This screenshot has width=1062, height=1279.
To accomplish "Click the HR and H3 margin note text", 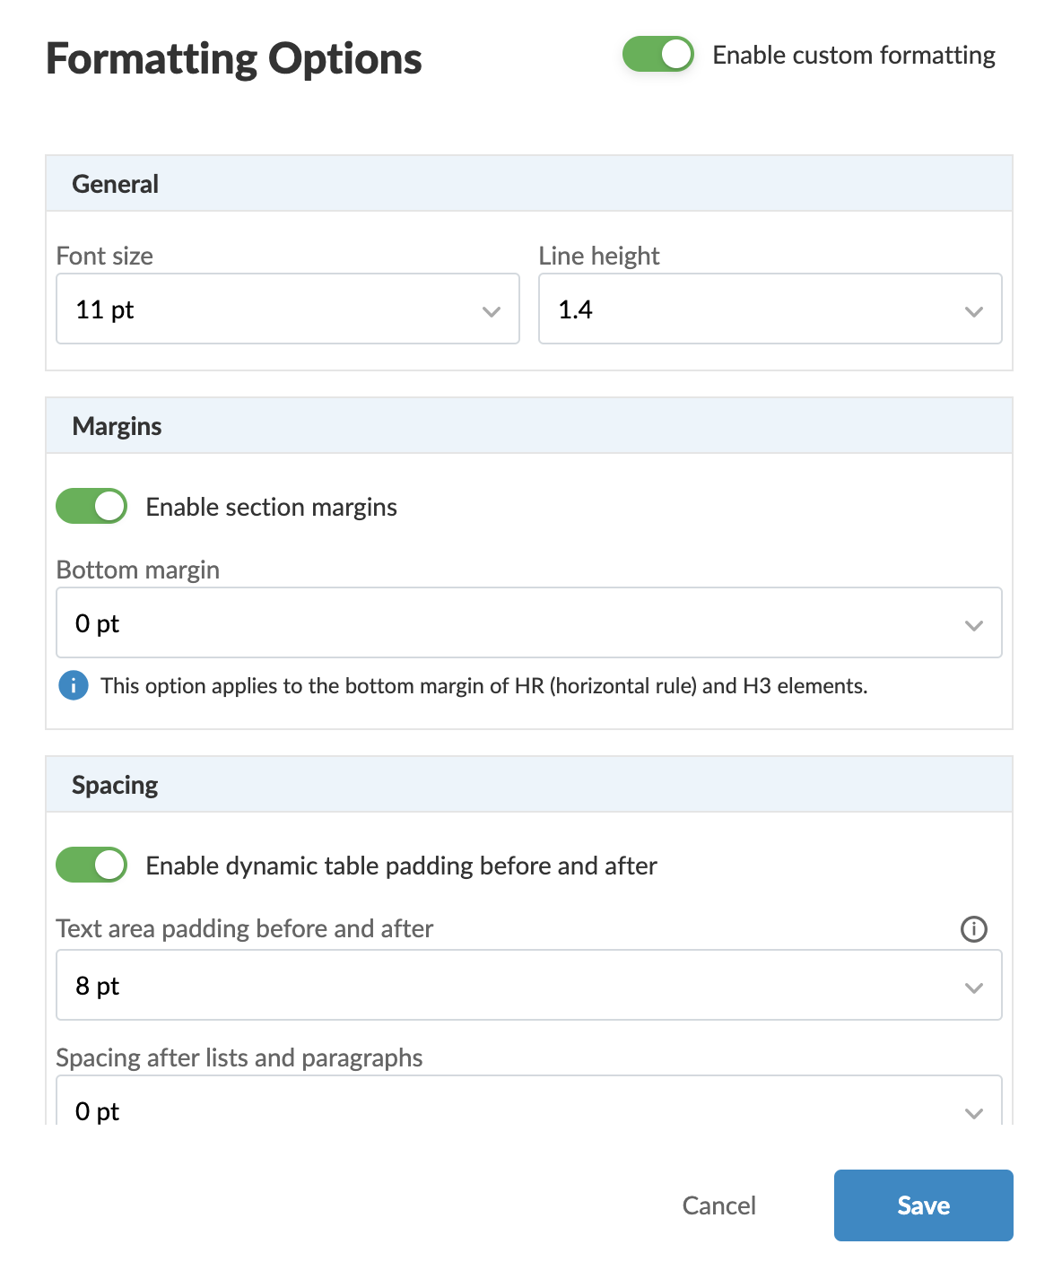I will [x=483, y=686].
